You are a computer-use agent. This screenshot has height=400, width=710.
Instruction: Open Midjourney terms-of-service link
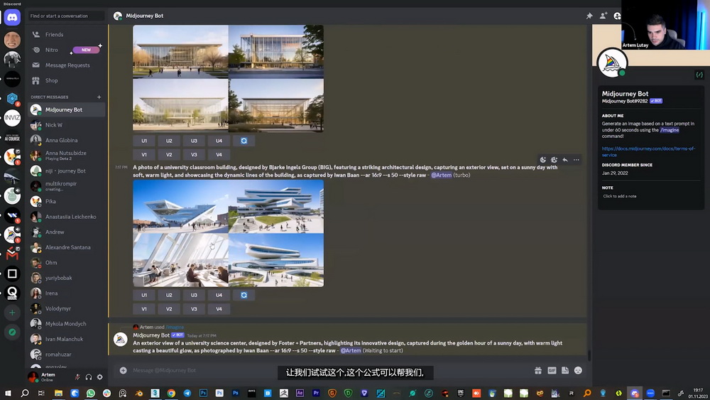point(648,152)
